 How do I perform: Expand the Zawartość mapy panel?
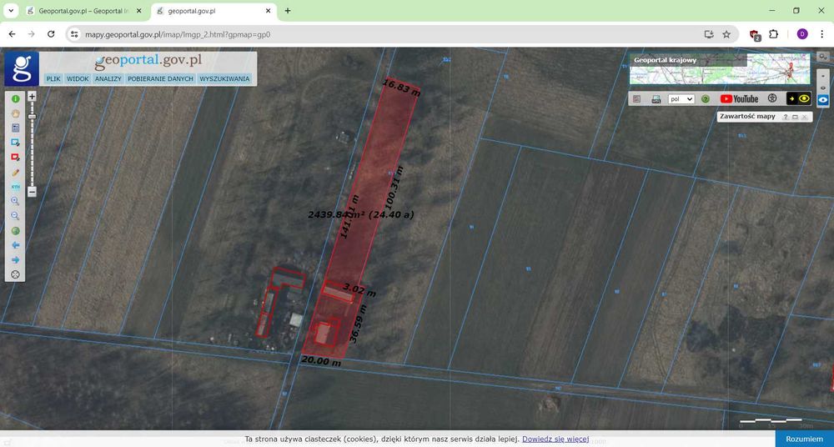coord(795,117)
